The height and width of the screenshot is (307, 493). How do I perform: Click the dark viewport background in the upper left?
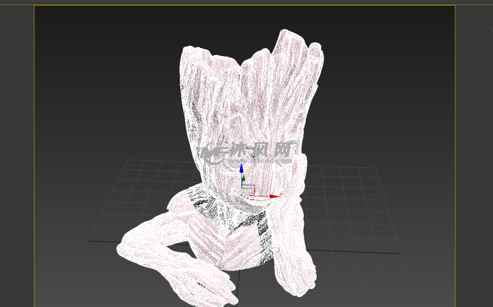(x=87, y=58)
